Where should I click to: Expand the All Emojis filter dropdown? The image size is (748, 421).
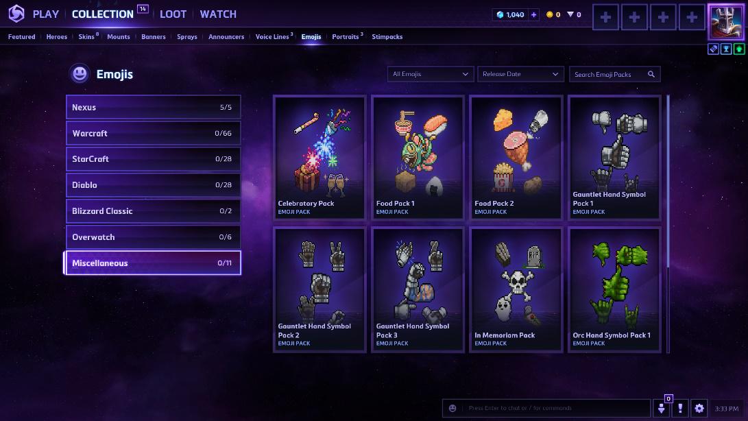click(431, 74)
